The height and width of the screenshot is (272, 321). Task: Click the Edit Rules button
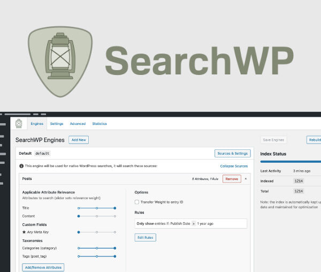click(146, 238)
